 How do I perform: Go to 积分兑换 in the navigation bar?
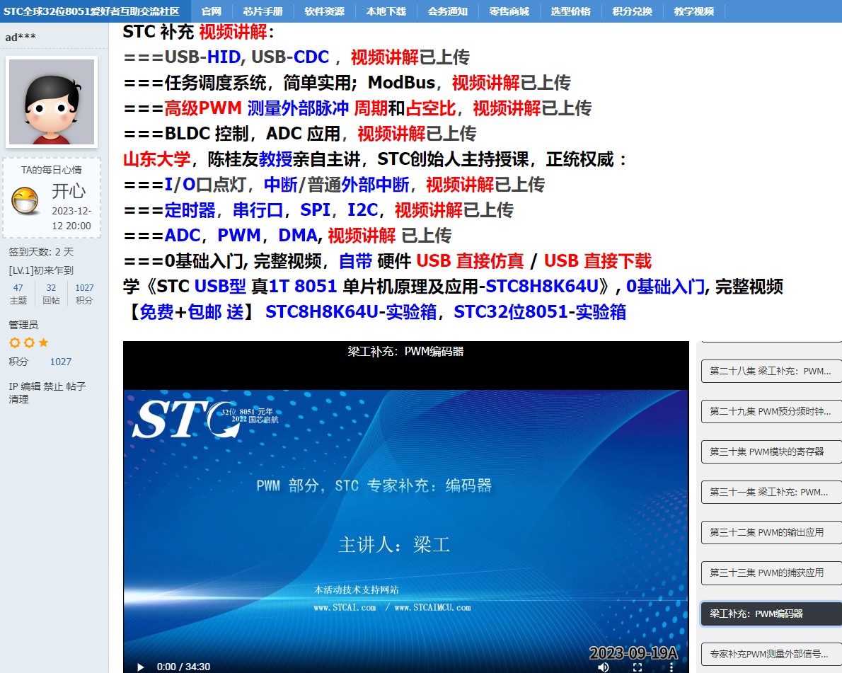pos(632,11)
